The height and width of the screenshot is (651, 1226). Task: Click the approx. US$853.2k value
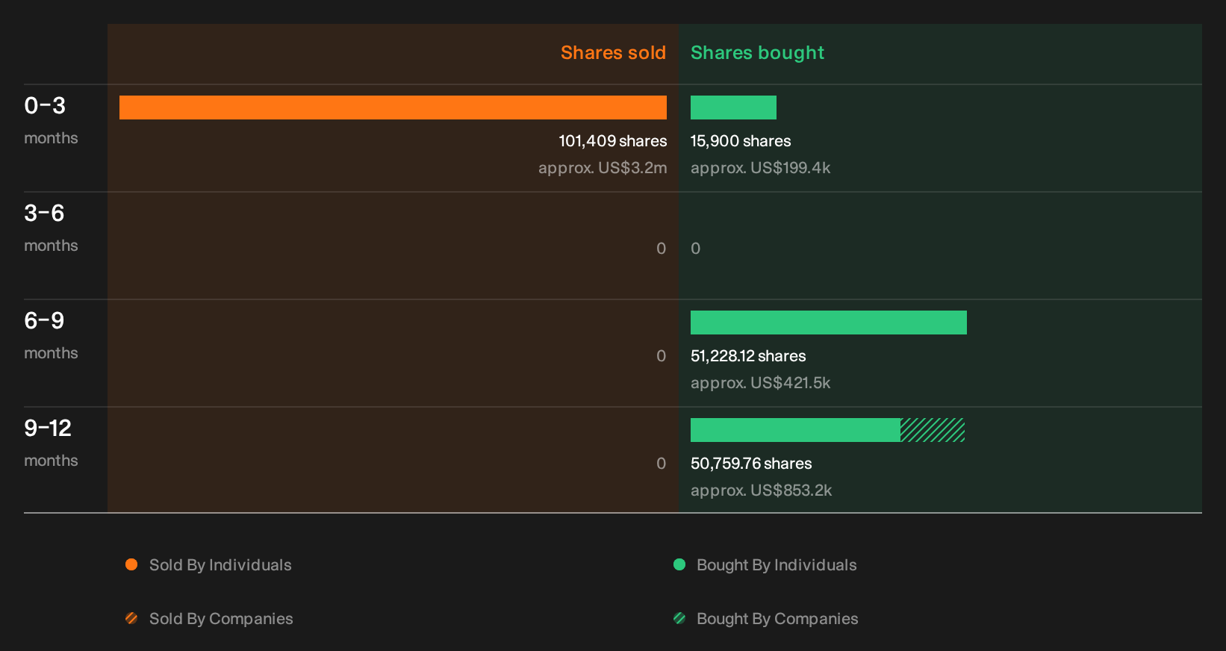(761, 490)
